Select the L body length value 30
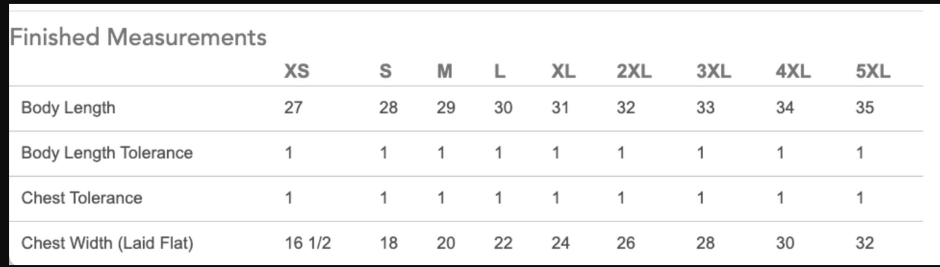 tap(503, 108)
